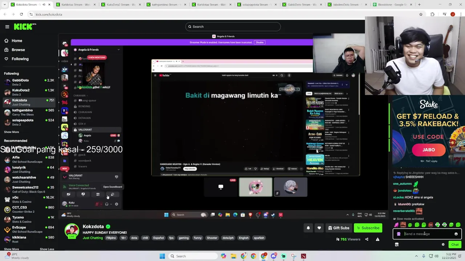Click the red angry emote in chat
465x261 pixels.
tap(430, 225)
